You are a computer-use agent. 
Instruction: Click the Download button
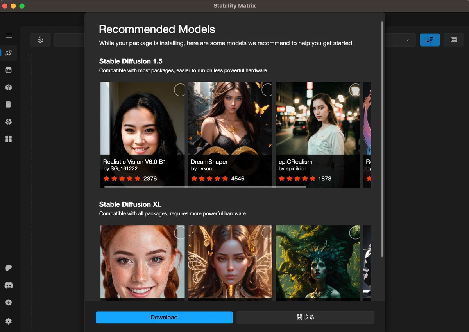pos(164,318)
